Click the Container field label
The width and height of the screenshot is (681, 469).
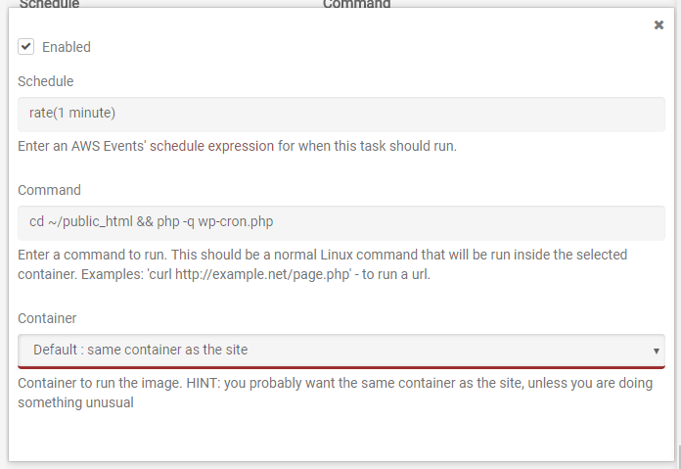point(47,318)
